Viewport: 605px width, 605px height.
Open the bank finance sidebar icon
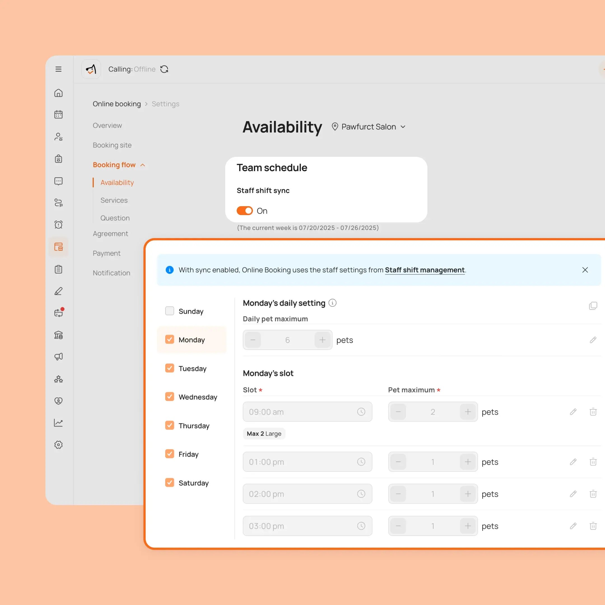(x=59, y=335)
